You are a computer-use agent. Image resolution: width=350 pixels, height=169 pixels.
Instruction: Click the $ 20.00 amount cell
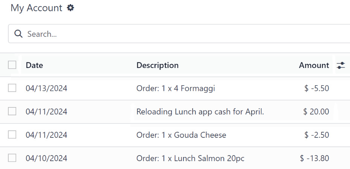[316, 112]
